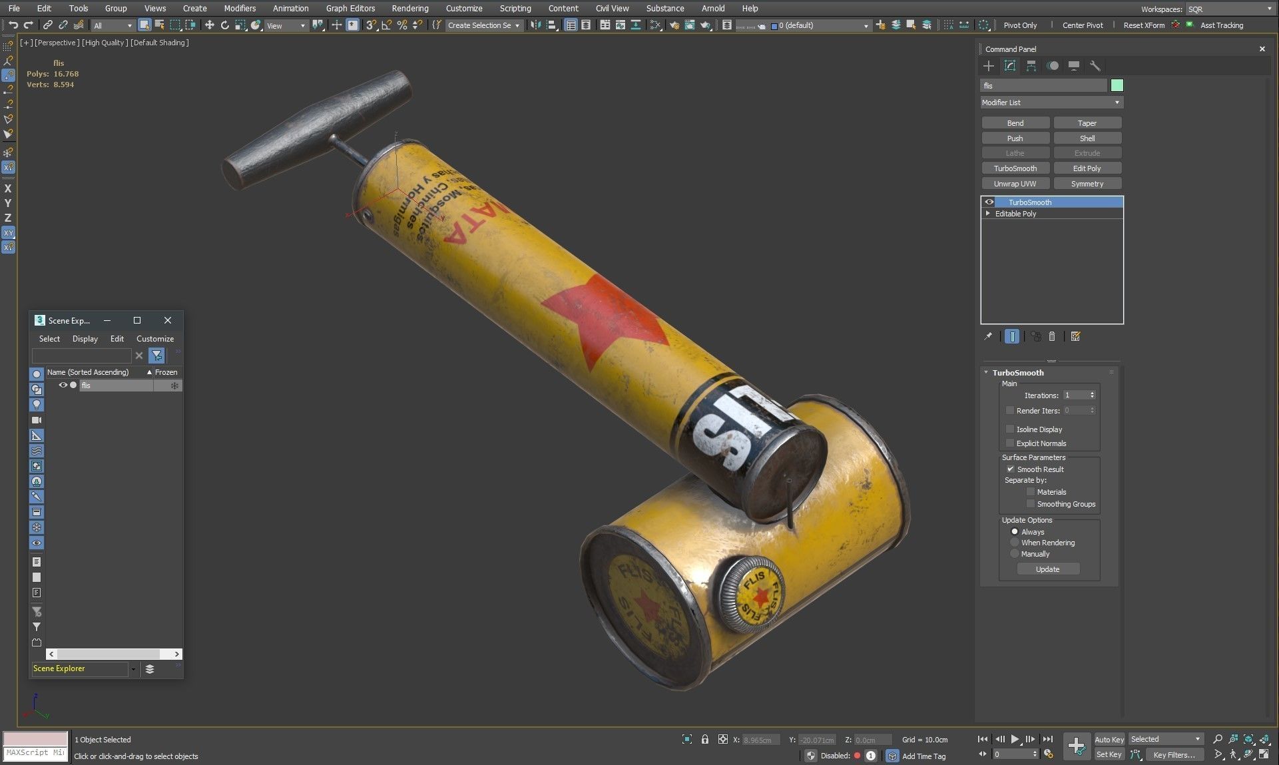Open the Substance menu
Image resolution: width=1279 pixels, height=765 pixels.
click(x=665, y=8)
